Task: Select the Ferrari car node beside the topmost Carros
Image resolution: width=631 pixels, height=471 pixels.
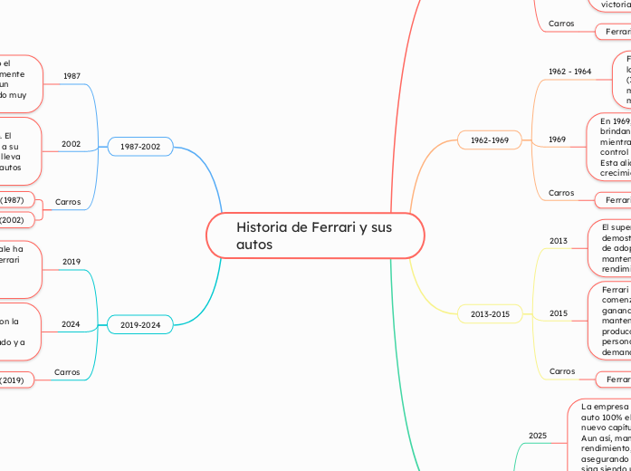Action: 613,32
